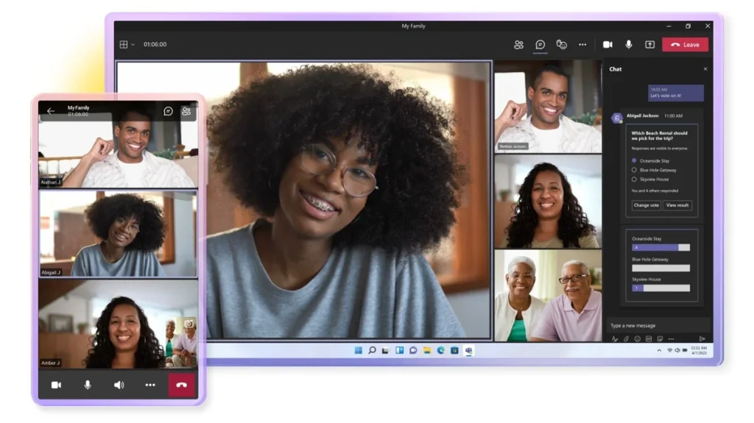Click the share screen icon beside Leave
The image size is (754, 423).
649,45
